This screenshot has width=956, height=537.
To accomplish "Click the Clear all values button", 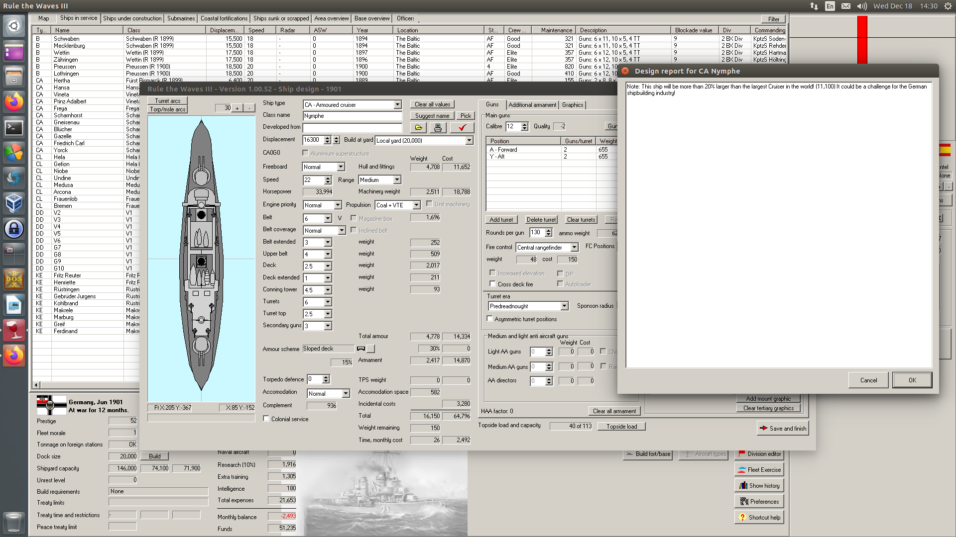I will point(432,104).
